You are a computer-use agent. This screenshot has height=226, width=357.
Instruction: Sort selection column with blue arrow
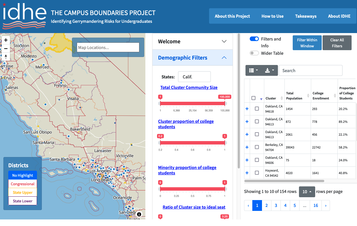(261, 99)
